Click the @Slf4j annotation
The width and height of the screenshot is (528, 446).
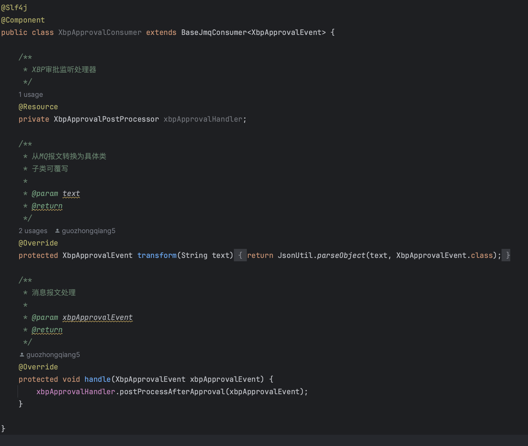coord(14,8)
